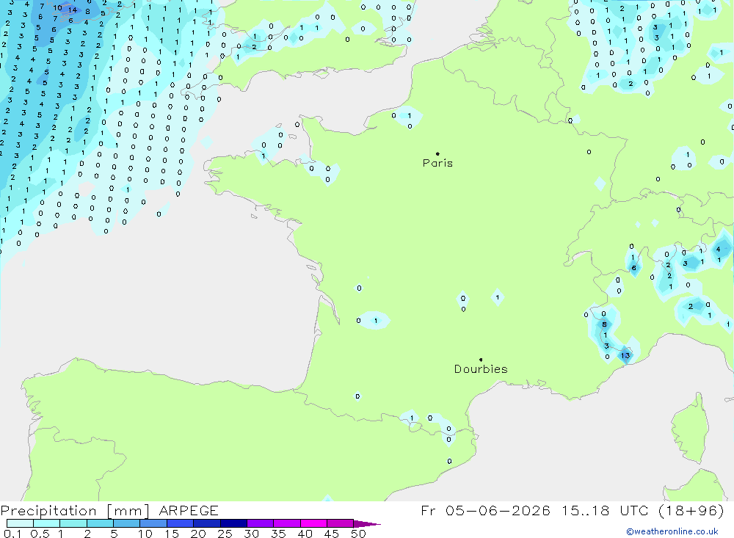This screenshot has width=734, height=538.
Task: Pick the 15–20 mm legend swatch
Action: (181, 523)
